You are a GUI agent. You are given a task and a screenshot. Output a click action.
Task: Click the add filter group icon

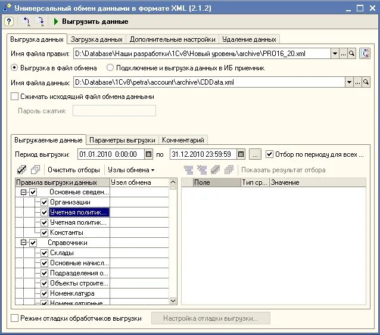[188, 170]
